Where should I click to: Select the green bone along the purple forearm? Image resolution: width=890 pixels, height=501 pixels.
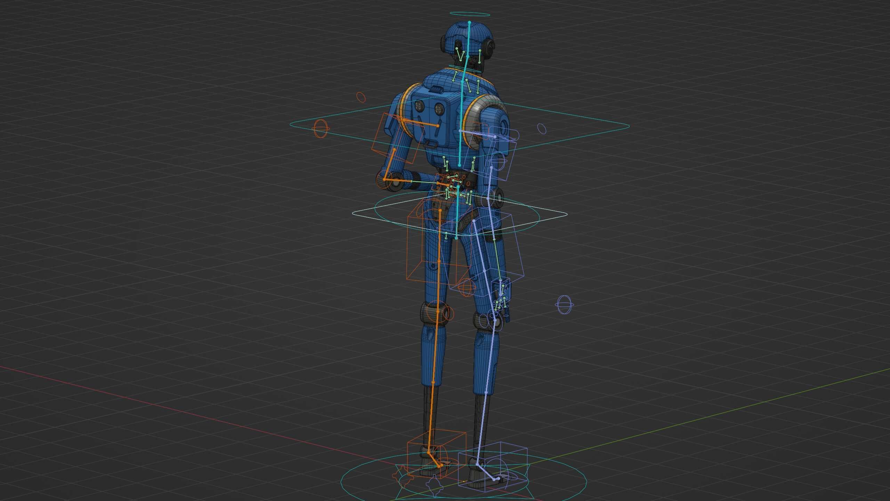point(497,260)
